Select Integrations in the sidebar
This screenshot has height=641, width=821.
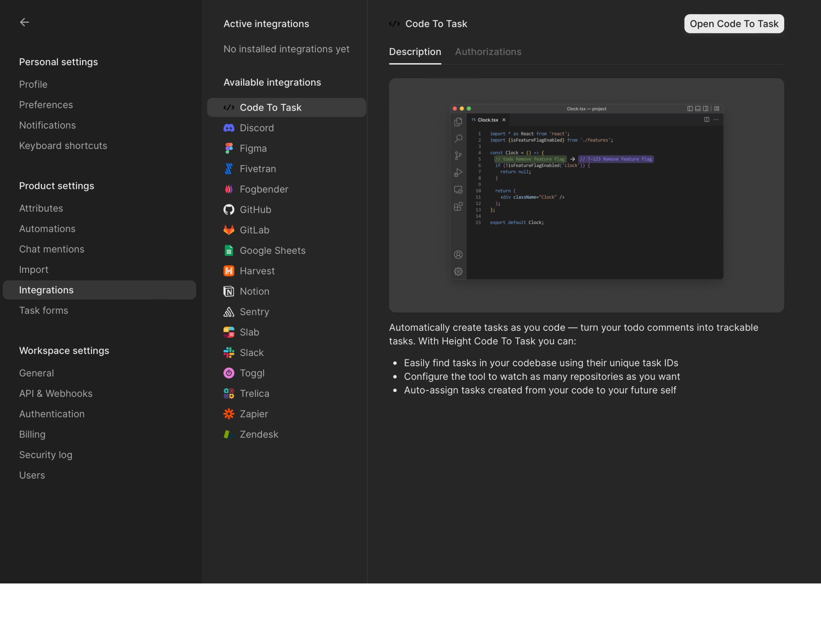[x=99, y=290]
